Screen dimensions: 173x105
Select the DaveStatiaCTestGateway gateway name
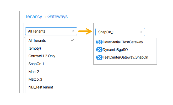123,42
